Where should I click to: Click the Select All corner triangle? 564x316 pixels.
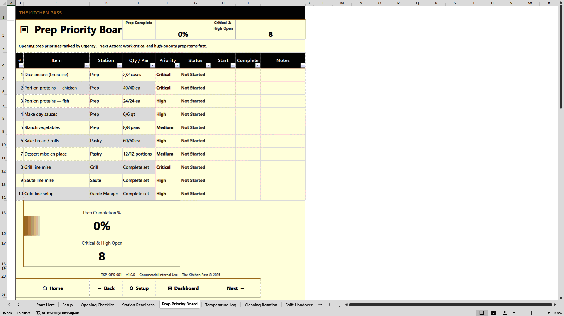pos(4,3)
